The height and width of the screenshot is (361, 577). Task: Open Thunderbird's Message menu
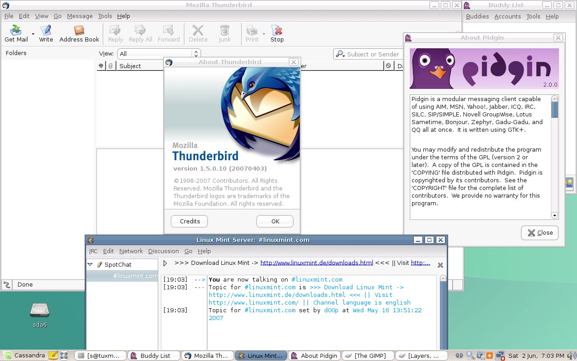pyautogui.click(x=80, y=16)
